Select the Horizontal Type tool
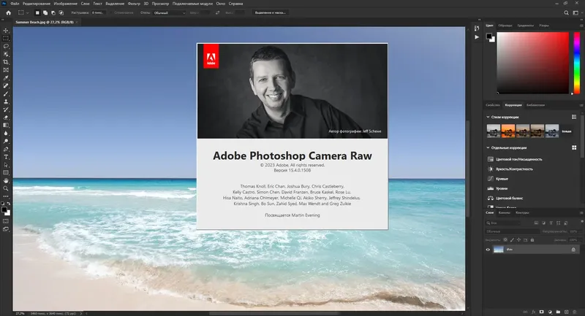Screen dimensions: 585x316 pyautogui.click(x=6, y=156)
